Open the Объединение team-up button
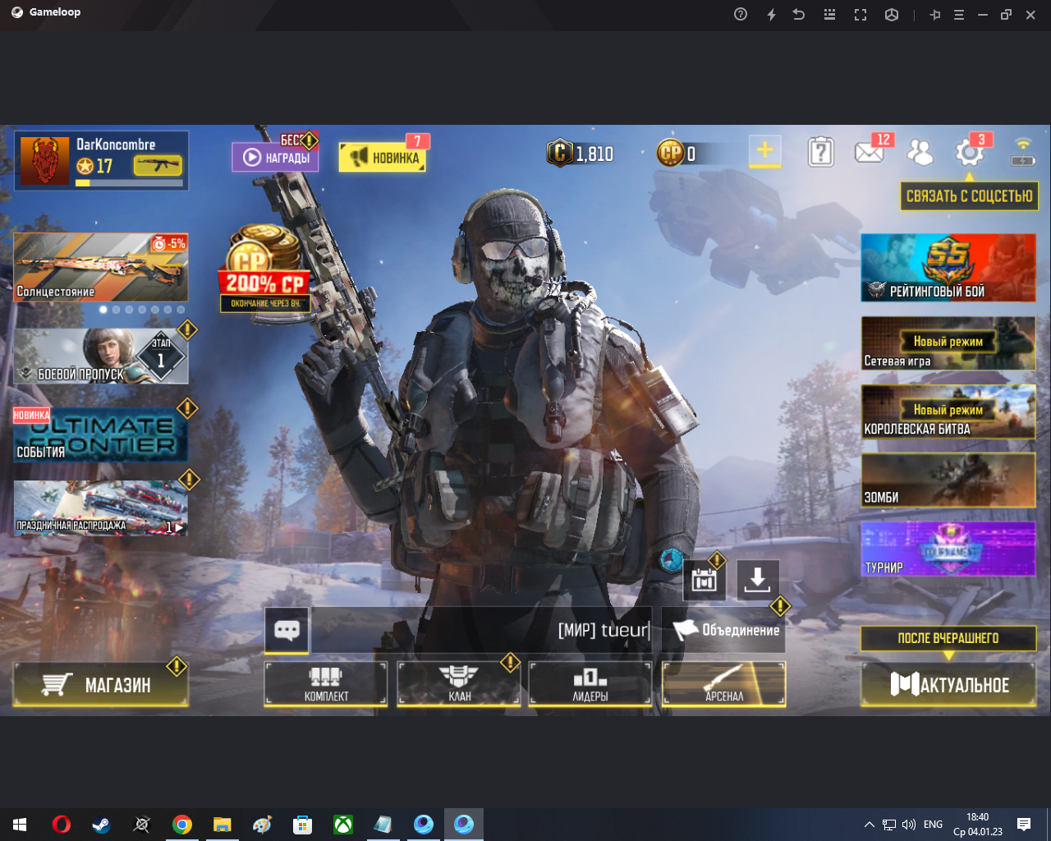The image size is (1051, 841). coord(723,630)
